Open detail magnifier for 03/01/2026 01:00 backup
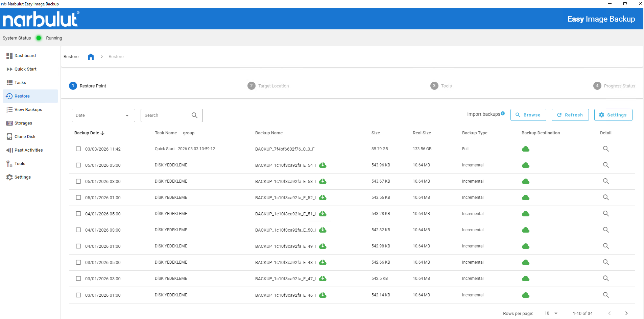 606,295
